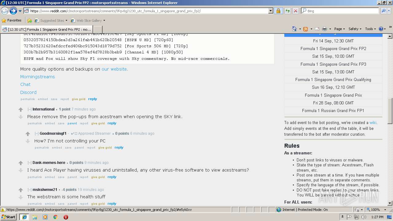Click the Print icon

324,29
